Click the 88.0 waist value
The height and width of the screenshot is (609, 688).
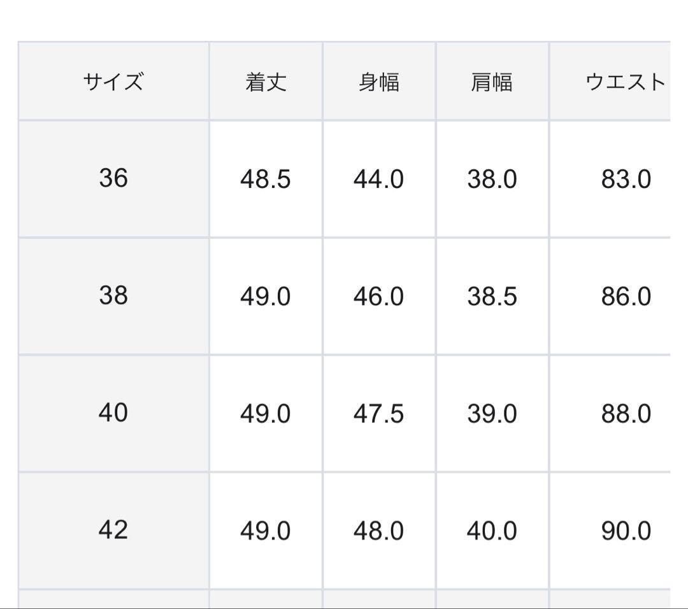click(626, 414)
